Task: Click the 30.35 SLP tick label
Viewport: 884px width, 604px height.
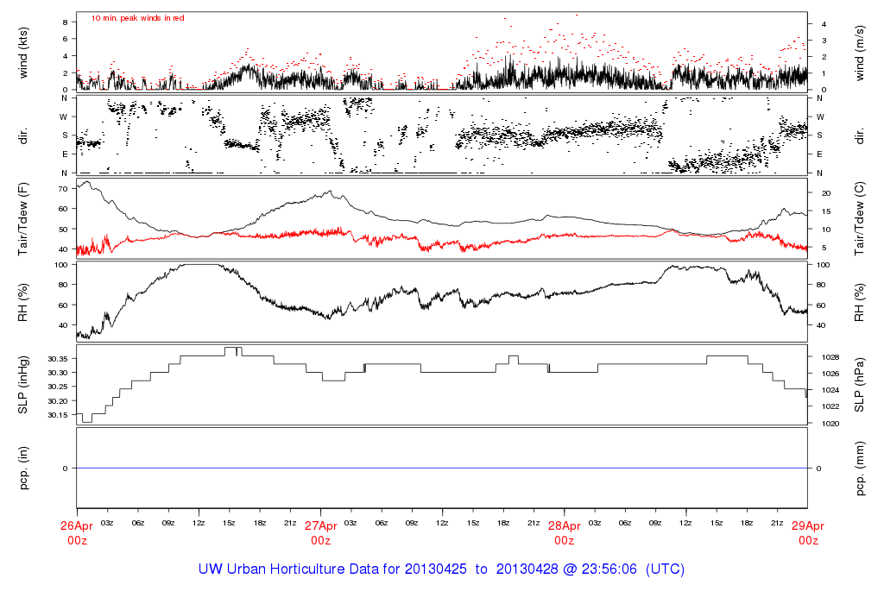Action: tap(58, 359)
